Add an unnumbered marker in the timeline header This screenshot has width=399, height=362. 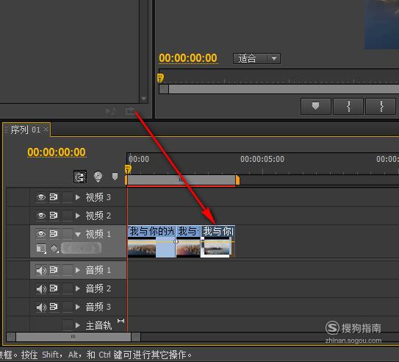pos(115,177)
